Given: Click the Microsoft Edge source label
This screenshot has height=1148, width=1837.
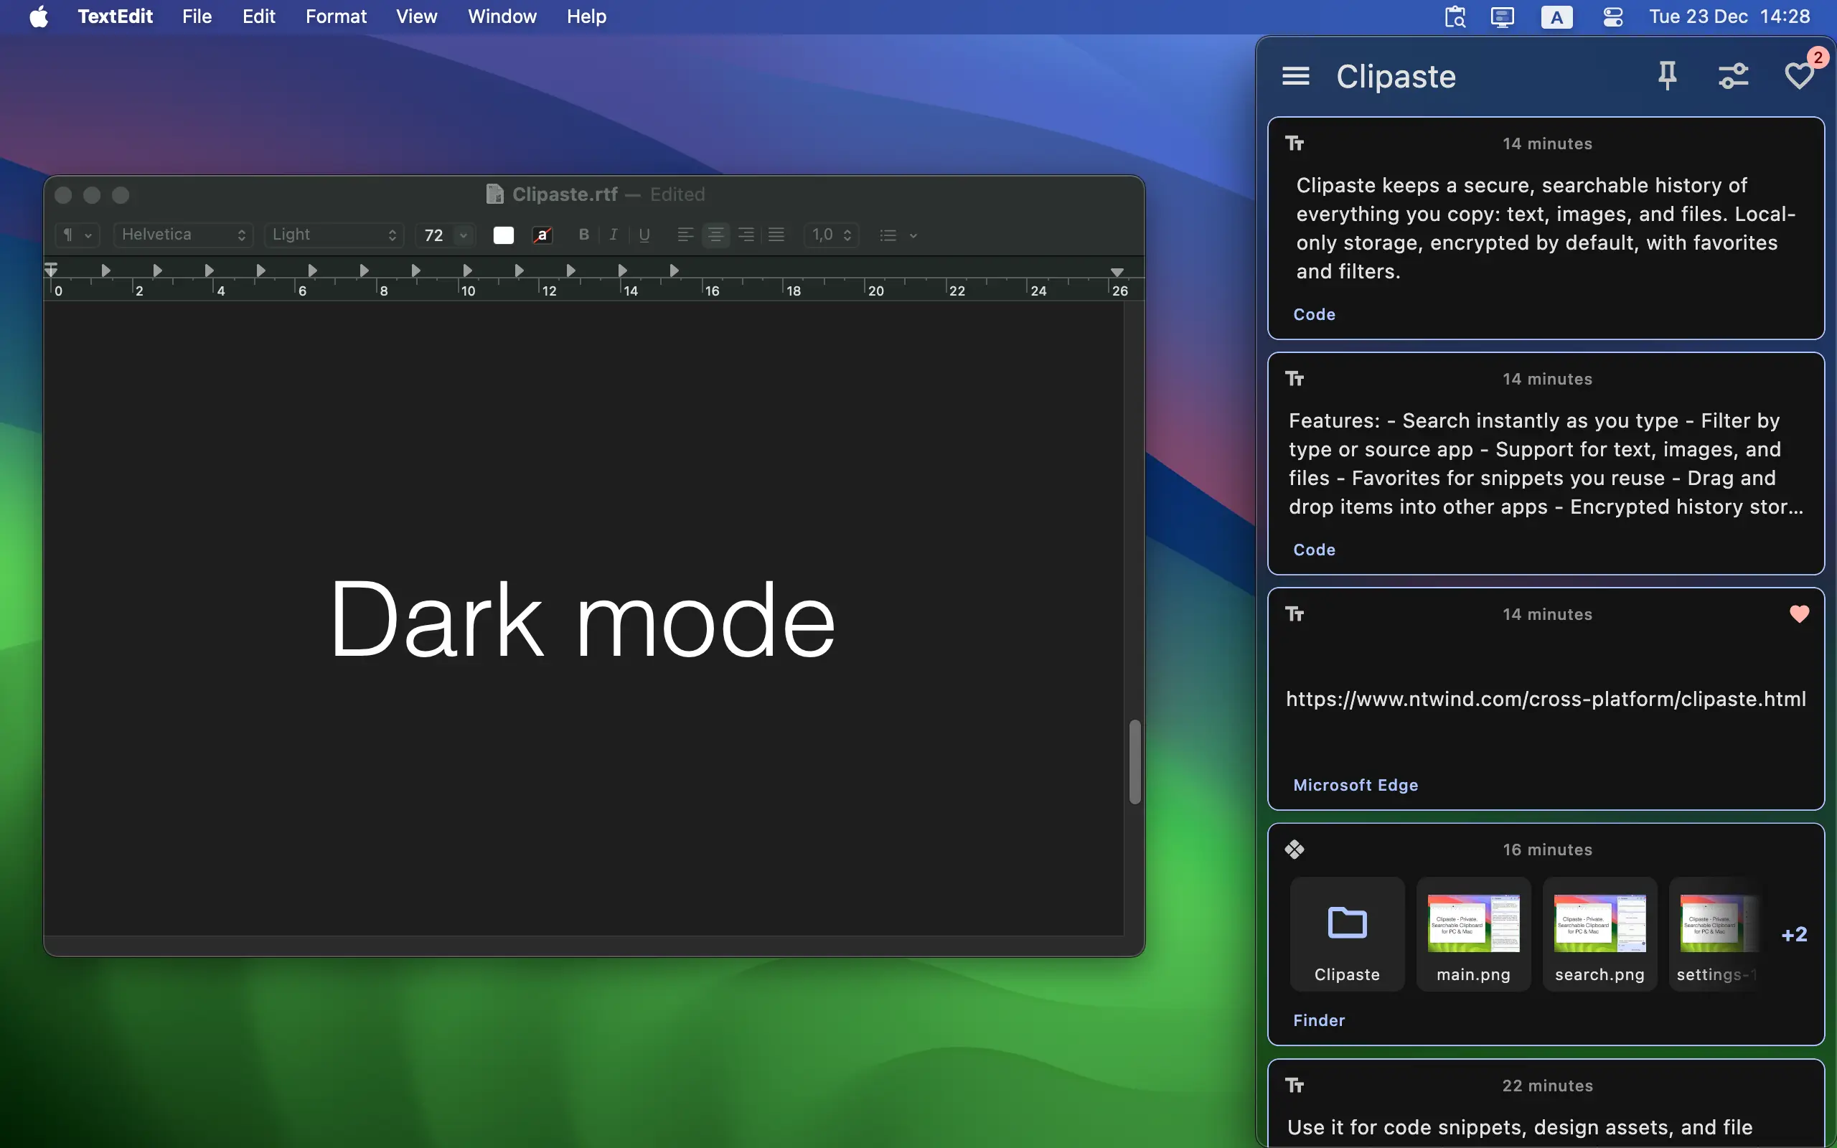Looking at the screenshot, I should click(x=1355, y=785).
